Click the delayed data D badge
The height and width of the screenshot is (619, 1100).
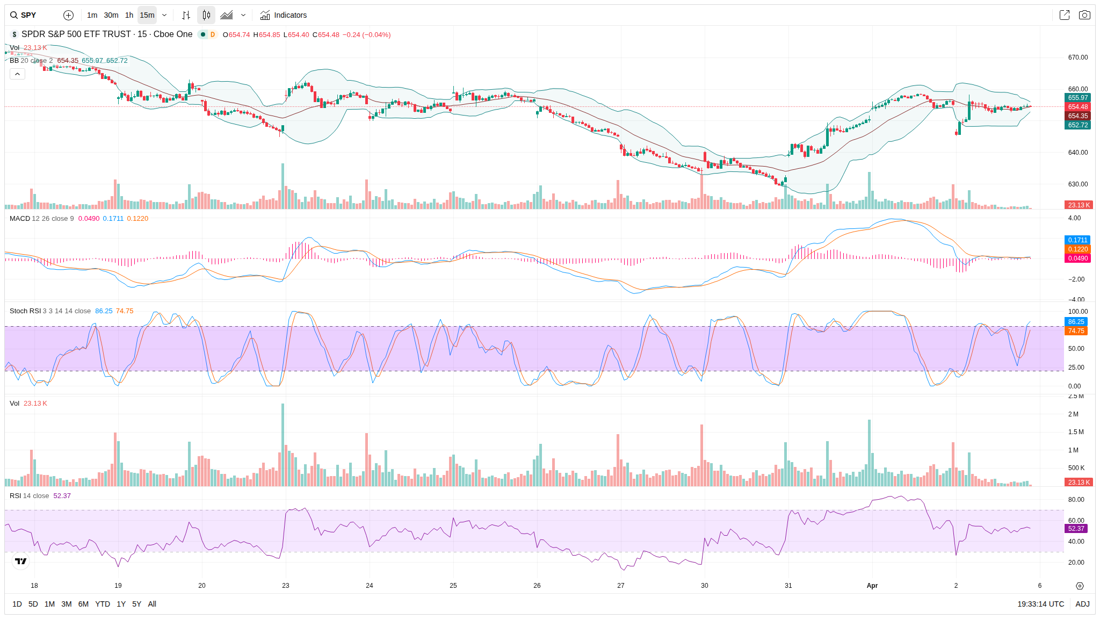click(213, 34)
